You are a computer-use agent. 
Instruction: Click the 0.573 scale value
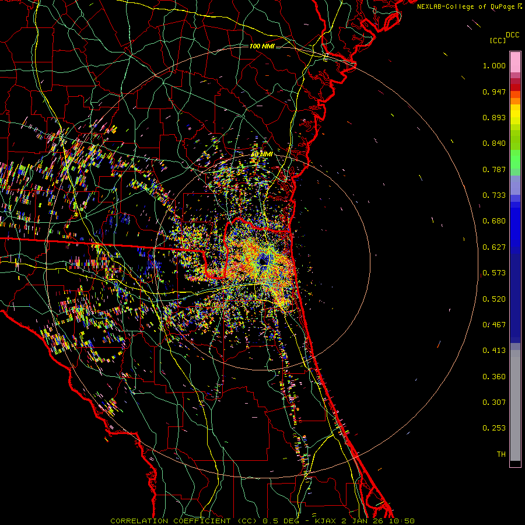pyautogui.click(x=494, y=273)
